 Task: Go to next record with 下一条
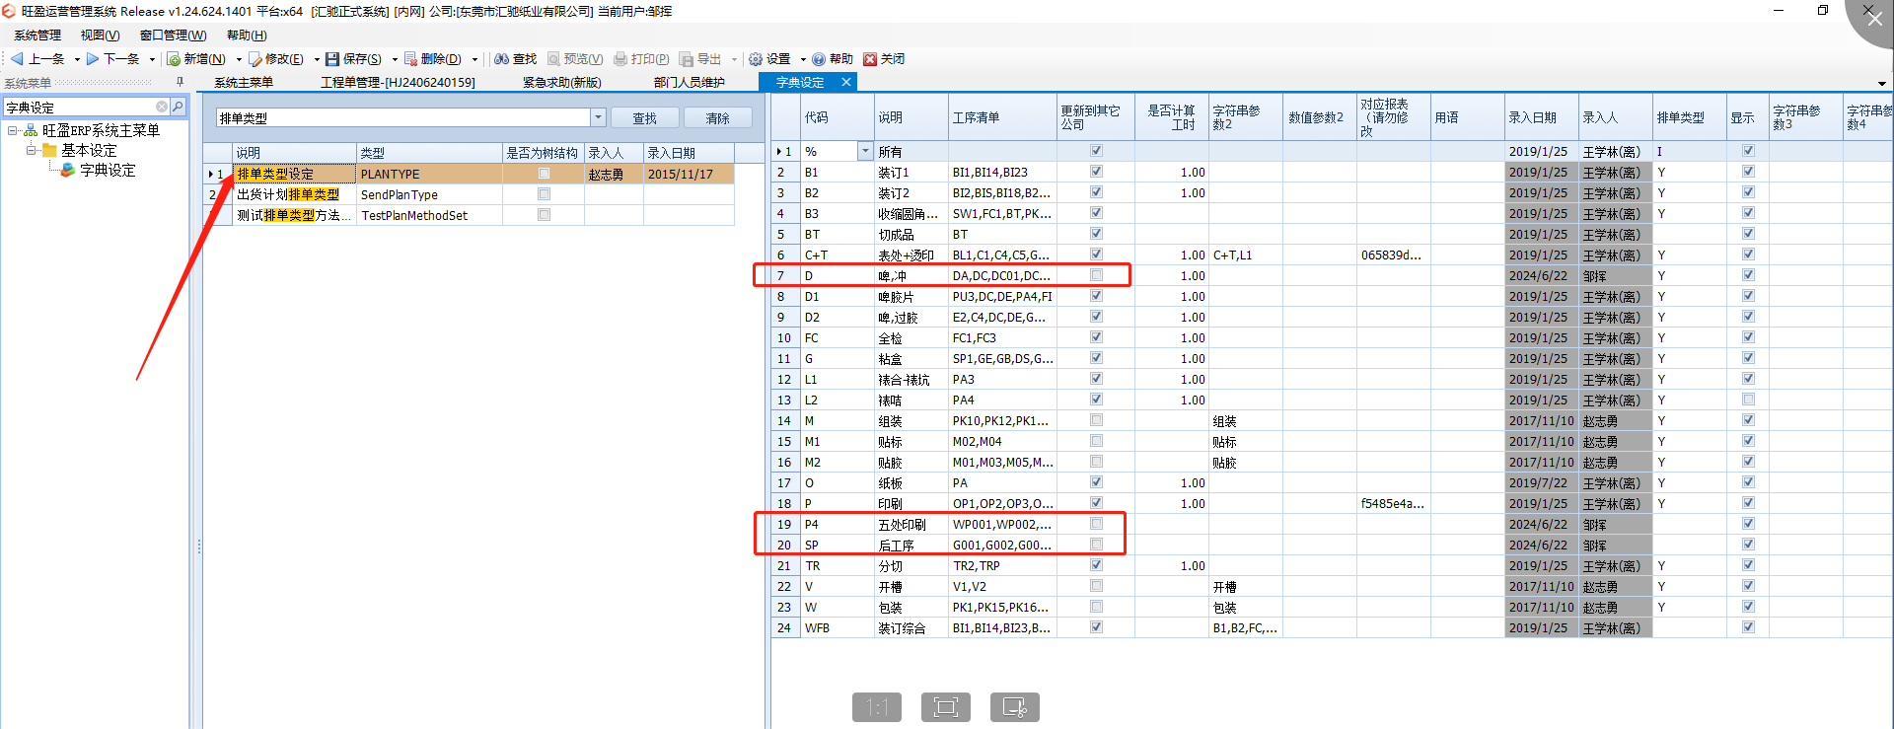click(112, 59)
